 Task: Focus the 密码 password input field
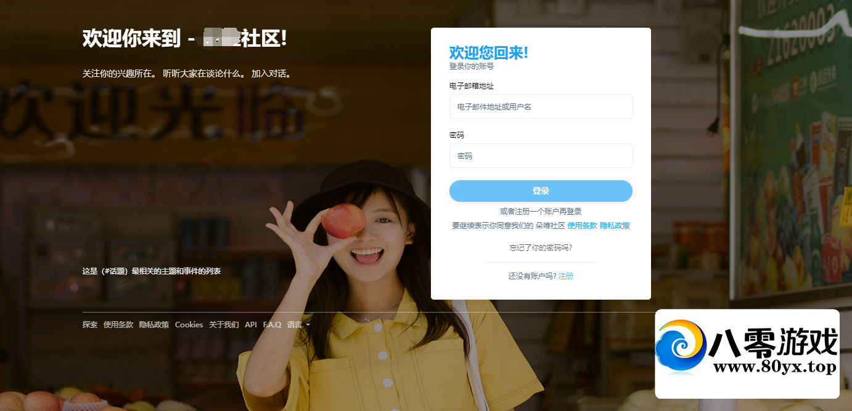click(x=541, y=156)
